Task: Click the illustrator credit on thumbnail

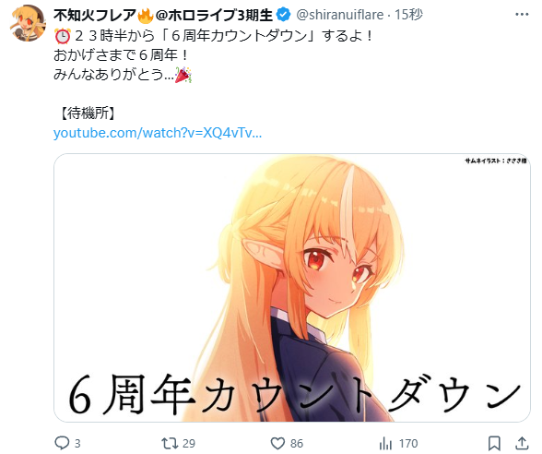Action: 495,161
